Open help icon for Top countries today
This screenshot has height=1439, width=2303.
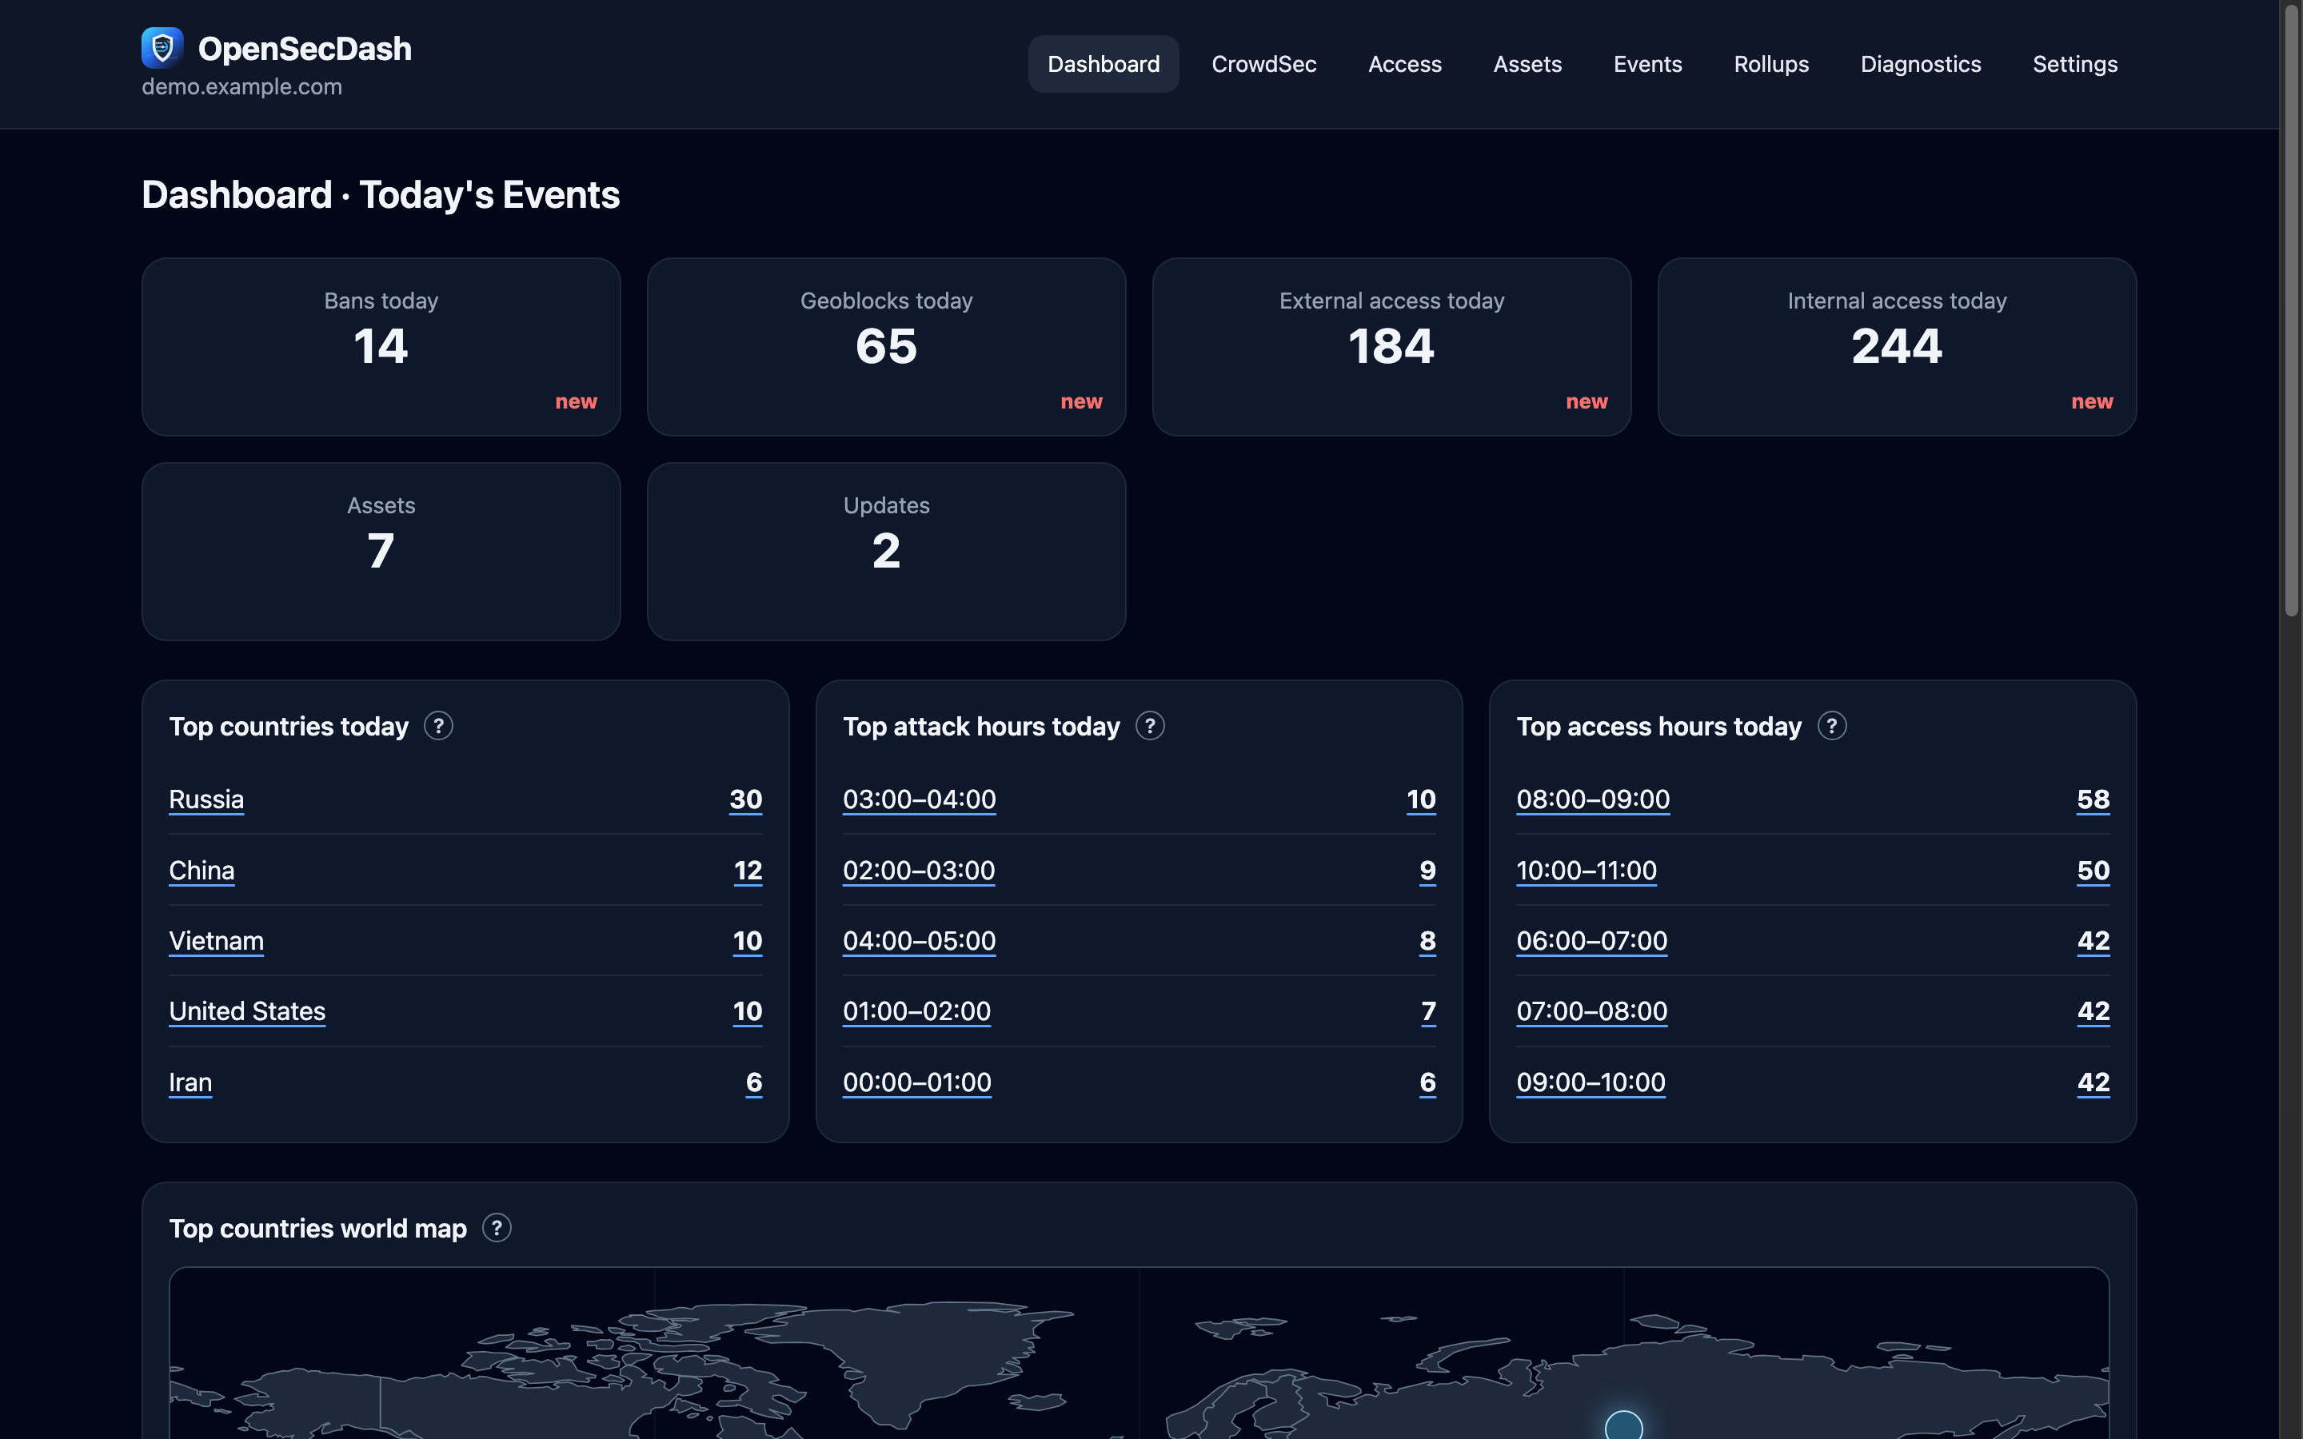coord(437,726)
